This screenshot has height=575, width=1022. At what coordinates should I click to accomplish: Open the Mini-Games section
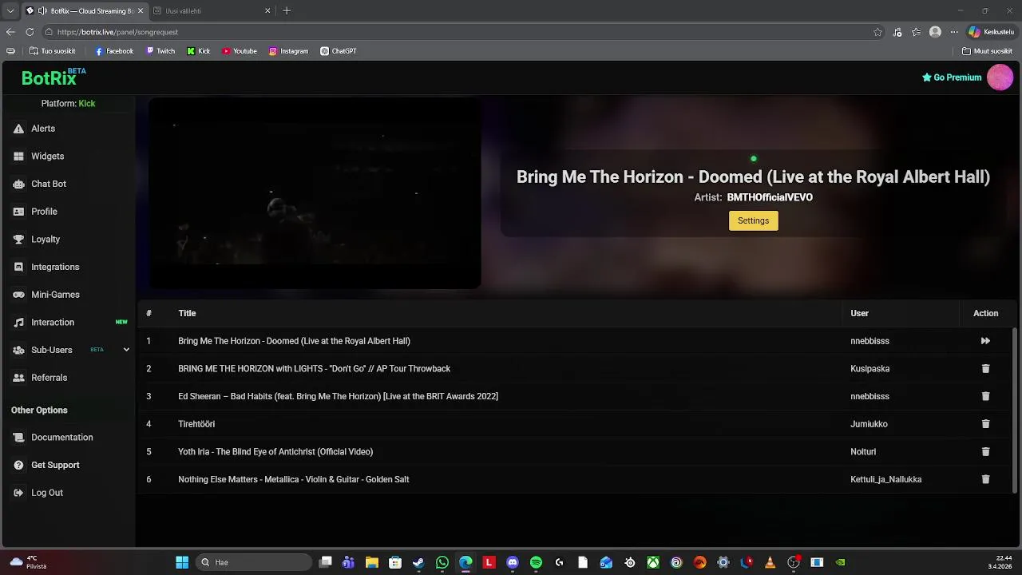55,295
